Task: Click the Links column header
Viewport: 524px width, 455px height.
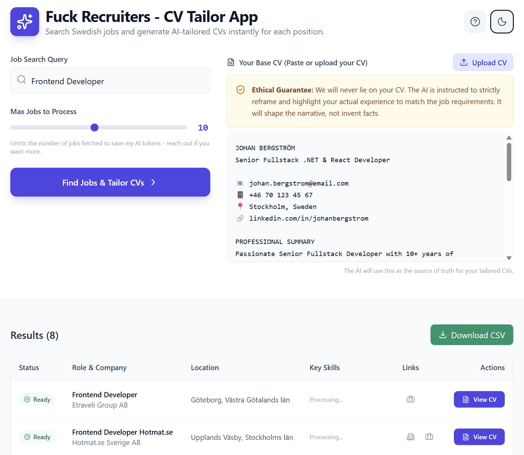Action: [x=411, y=367]
